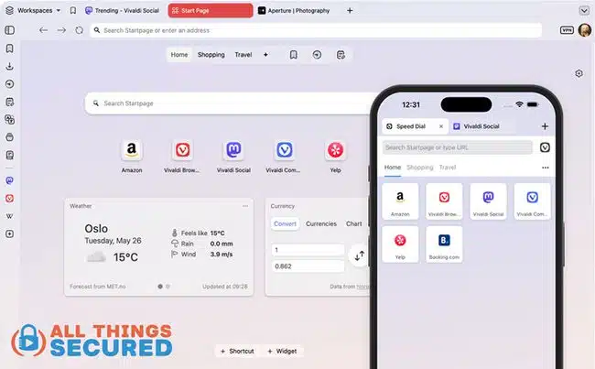The height and width of the screenshot is (369, 595).
Task: Open Booking.com tile on phone
Action: 444,244
